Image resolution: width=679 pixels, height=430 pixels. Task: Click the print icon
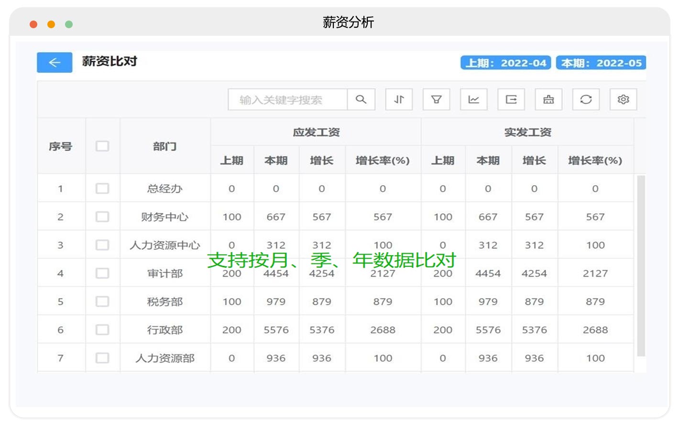pos(548,99)
